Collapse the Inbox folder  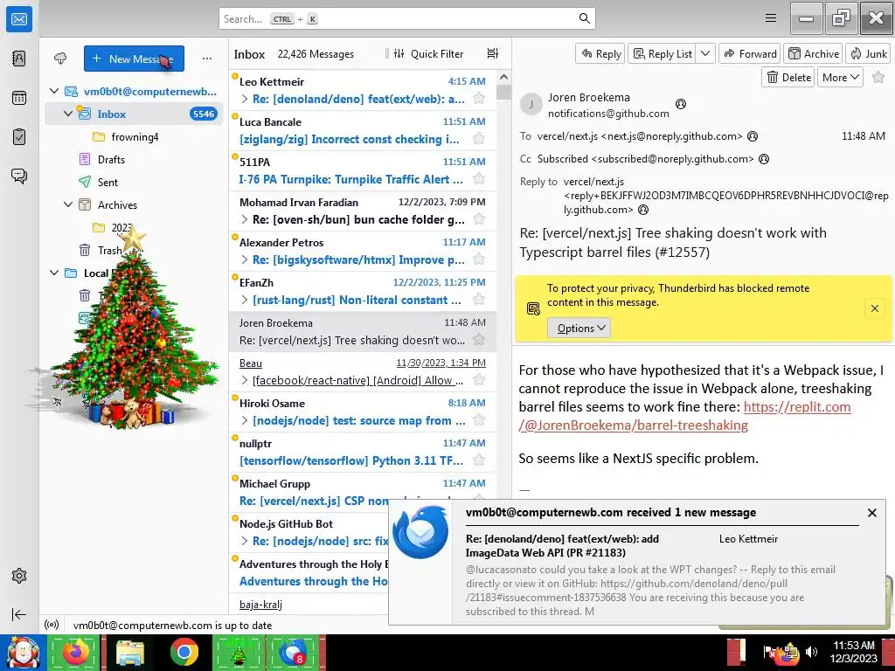click(68, 114)
